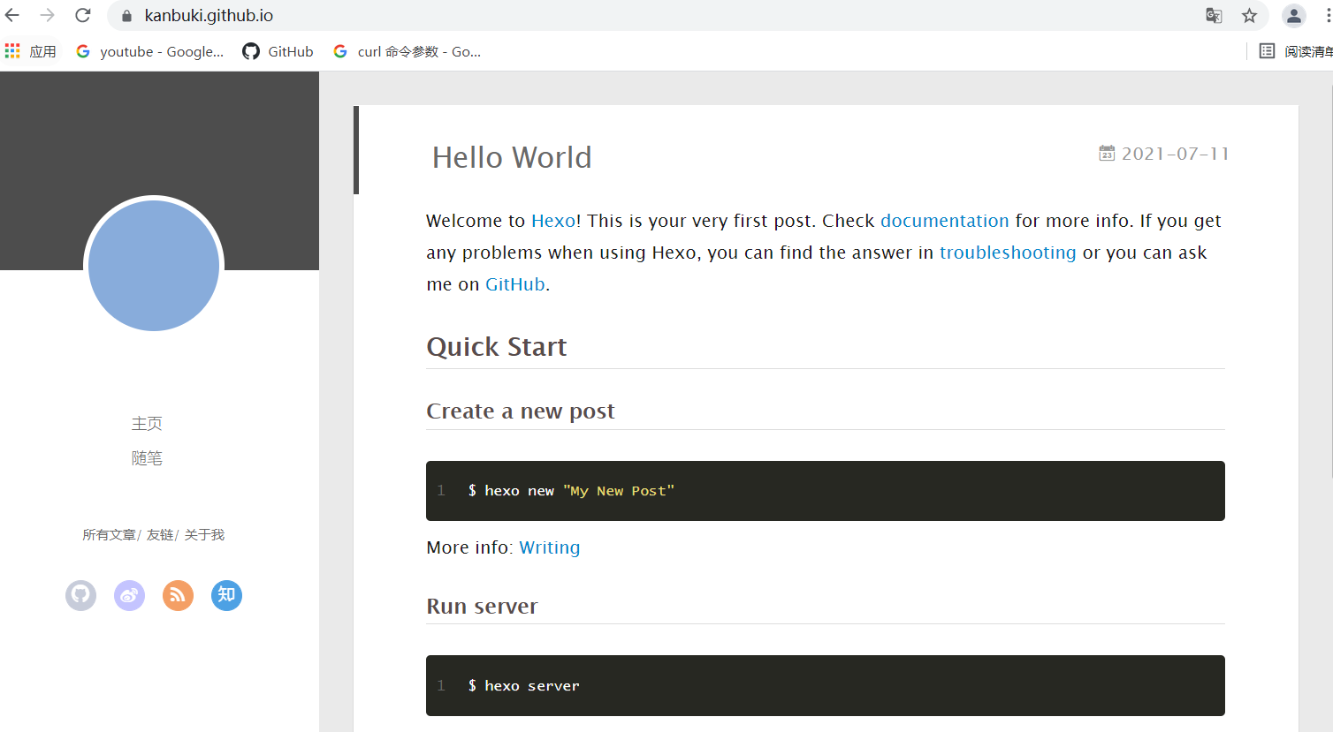Image resolution: width=1333 pixels, height=732 pixels.
Task: Click the Create a new post heading
Action: pos(521,411)
